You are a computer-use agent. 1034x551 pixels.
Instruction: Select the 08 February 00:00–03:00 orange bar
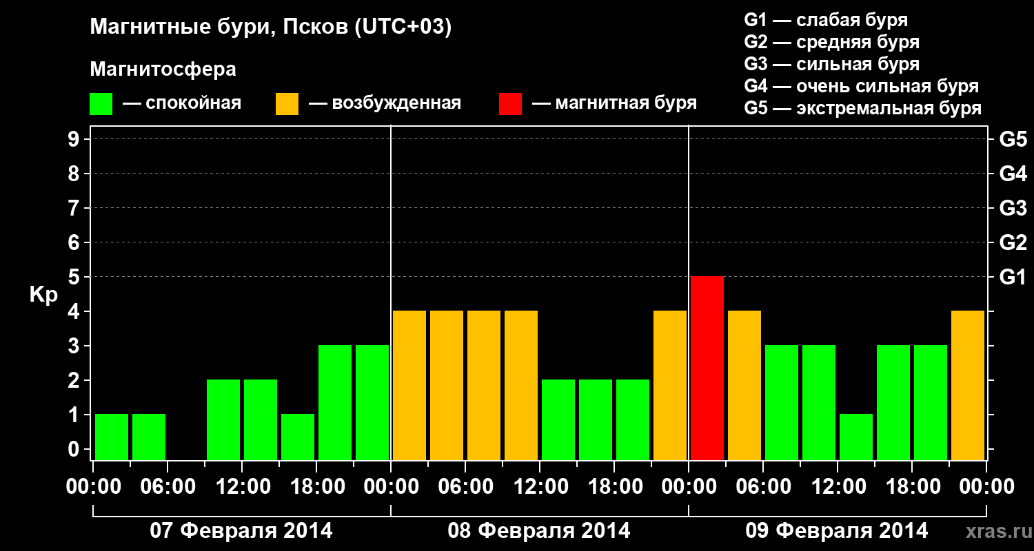(409, 385)
